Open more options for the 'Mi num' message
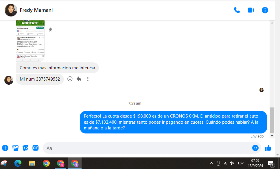 (x=88, y=79)
